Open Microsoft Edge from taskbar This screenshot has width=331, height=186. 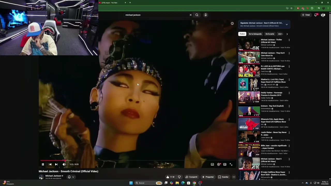pos(183,183)
